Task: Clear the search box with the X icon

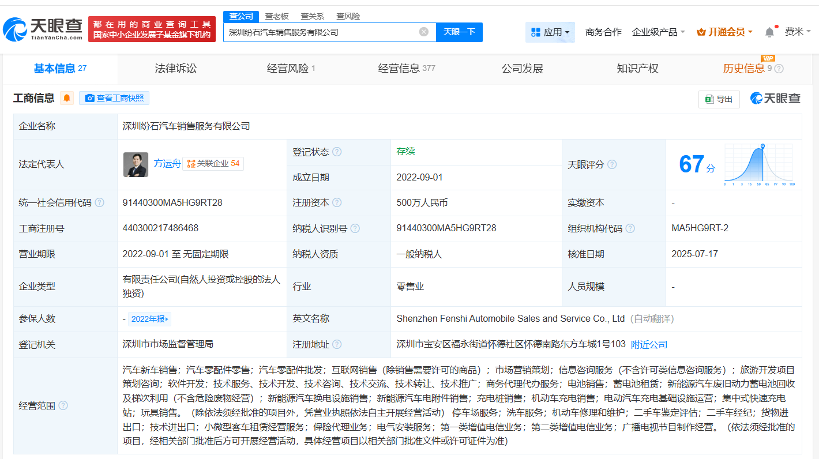Action: [x=423, y=32]
